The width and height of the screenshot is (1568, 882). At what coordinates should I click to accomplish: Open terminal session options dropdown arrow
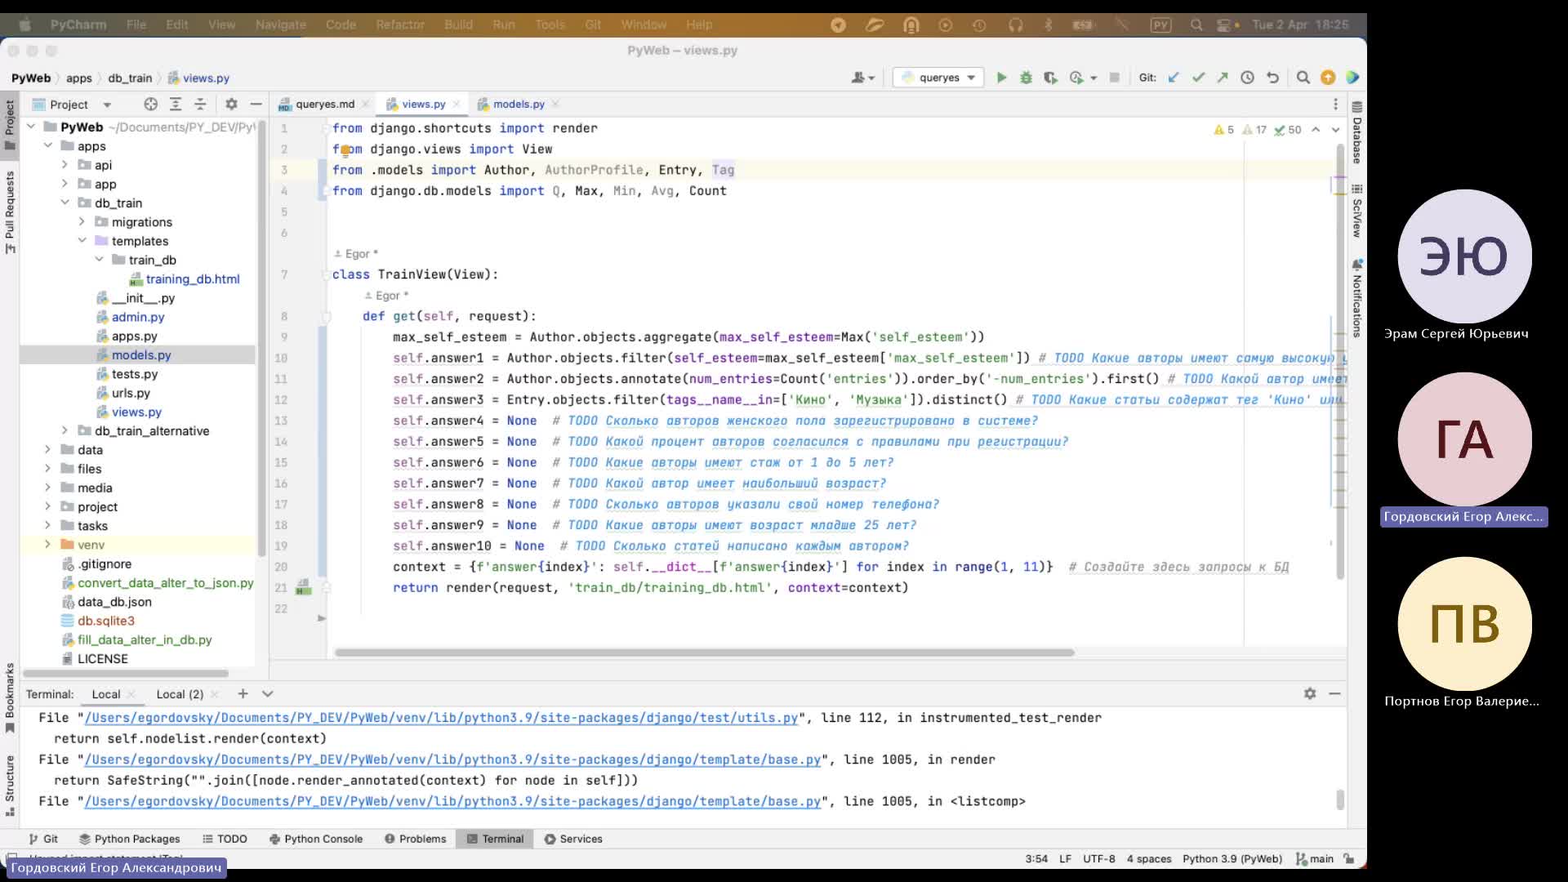tap(267, 693)
